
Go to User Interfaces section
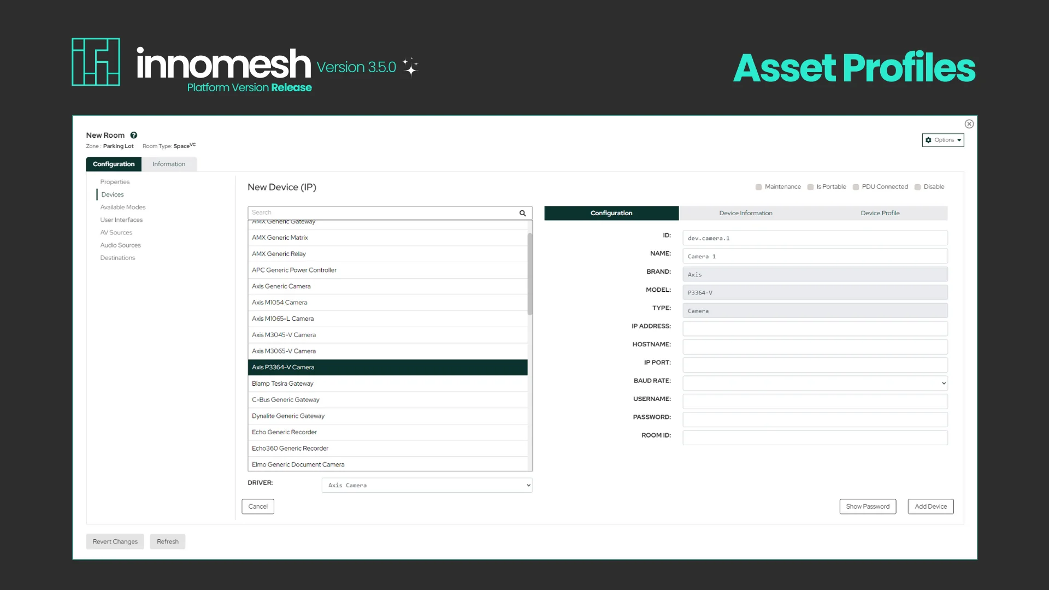[121, 220]
